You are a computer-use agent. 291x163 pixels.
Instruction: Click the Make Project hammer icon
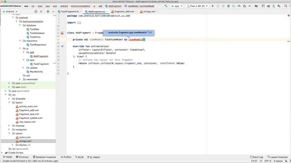[166, 6]
